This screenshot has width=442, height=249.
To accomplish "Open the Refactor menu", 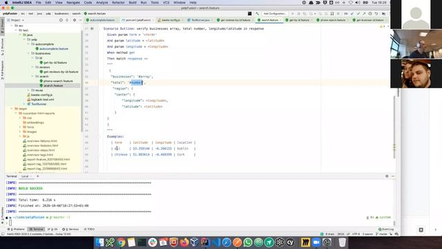I will coord(118,3).
